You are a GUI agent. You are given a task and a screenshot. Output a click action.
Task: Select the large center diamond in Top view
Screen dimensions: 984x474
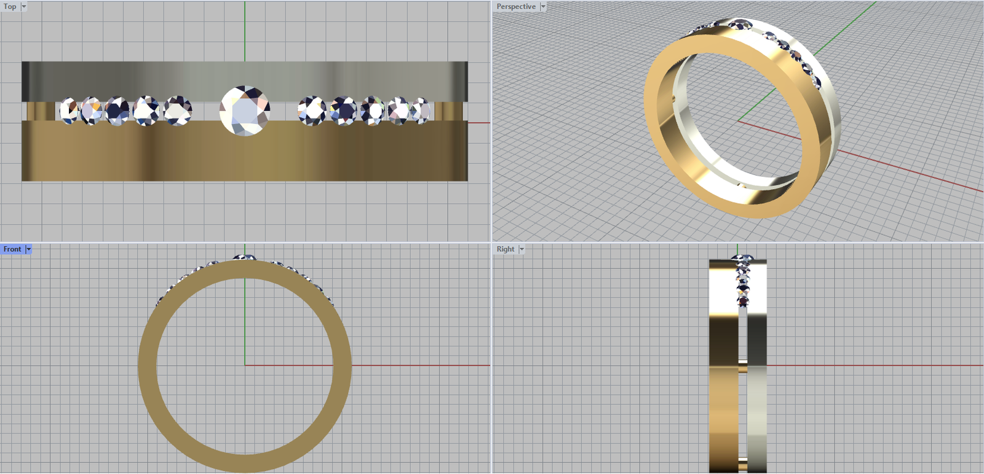click(245, 111)
